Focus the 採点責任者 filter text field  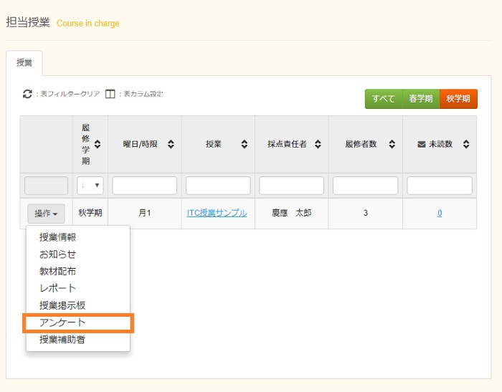tap(291, 186)
